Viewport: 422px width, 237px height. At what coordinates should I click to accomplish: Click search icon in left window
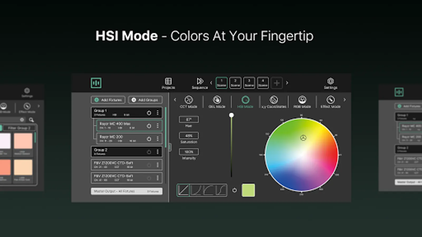click(31, 120)
